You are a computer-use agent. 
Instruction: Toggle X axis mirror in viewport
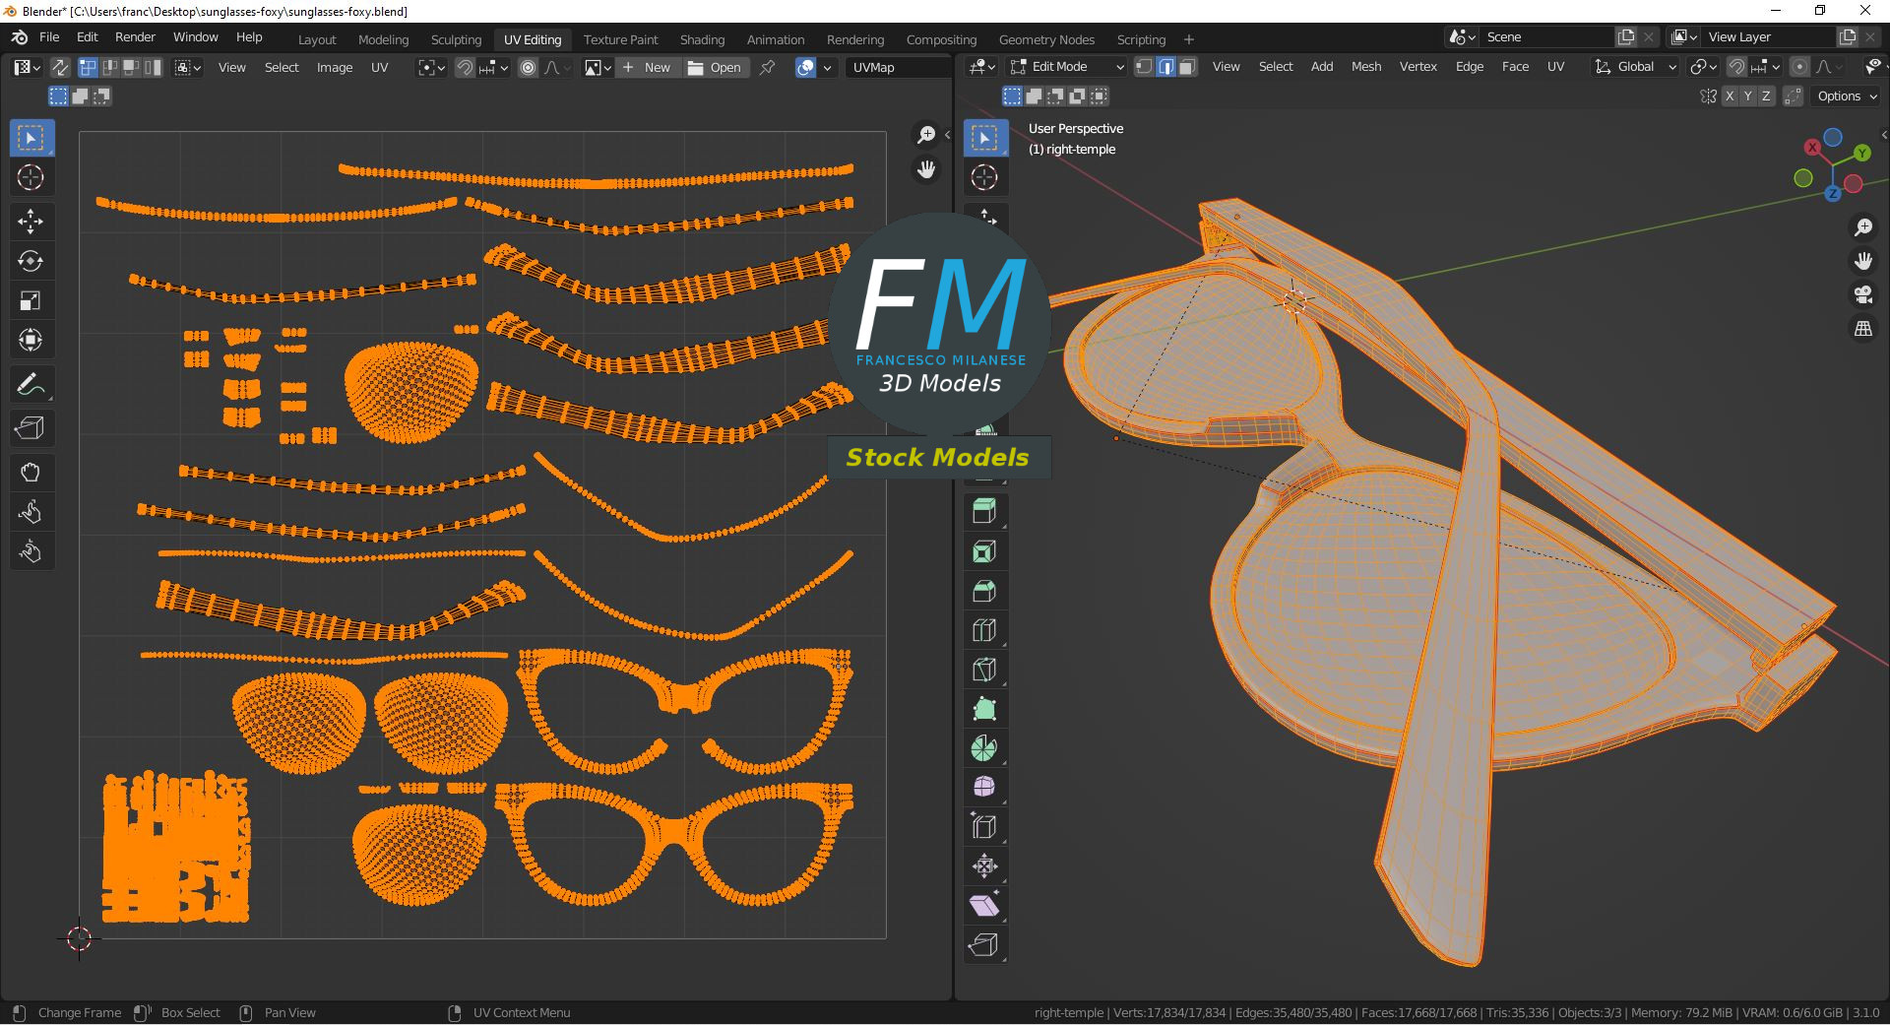click(x=1730, y=96)
